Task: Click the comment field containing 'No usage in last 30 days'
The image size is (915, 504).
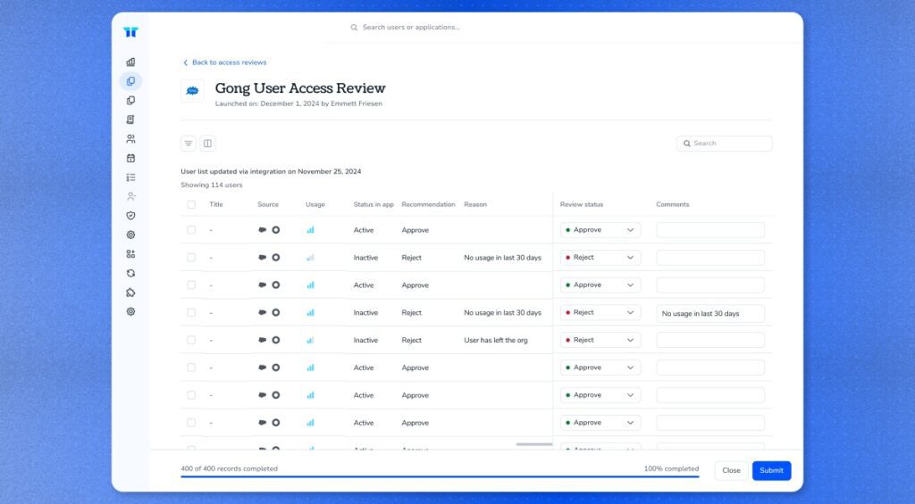Action: tap(710, 313)
